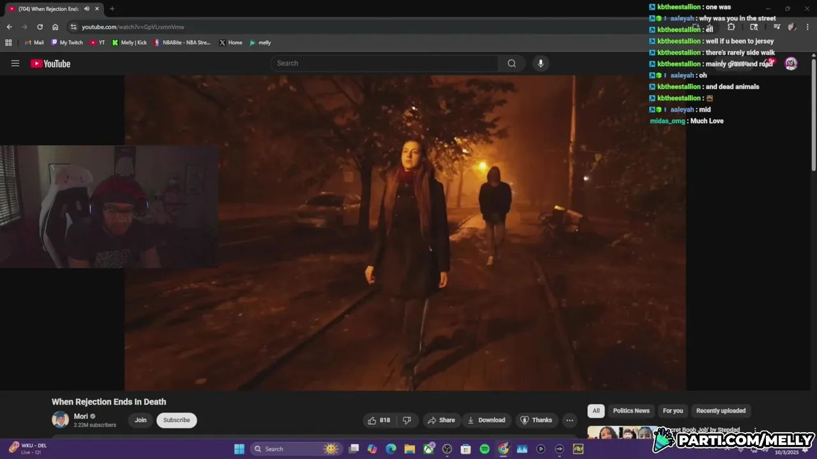The height and width of the screenshot is (459, 817).
Task: Focus the YouTube search field
Action: pyautogui.click(x=384, y=63)
